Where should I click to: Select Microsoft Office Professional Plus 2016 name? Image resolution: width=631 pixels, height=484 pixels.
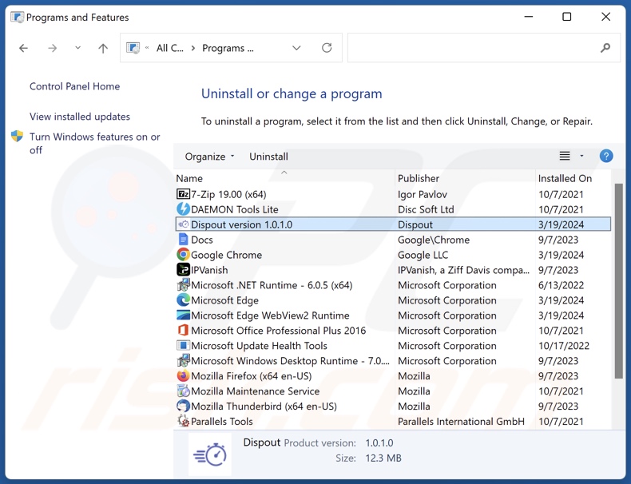click(x=279, y=331)
